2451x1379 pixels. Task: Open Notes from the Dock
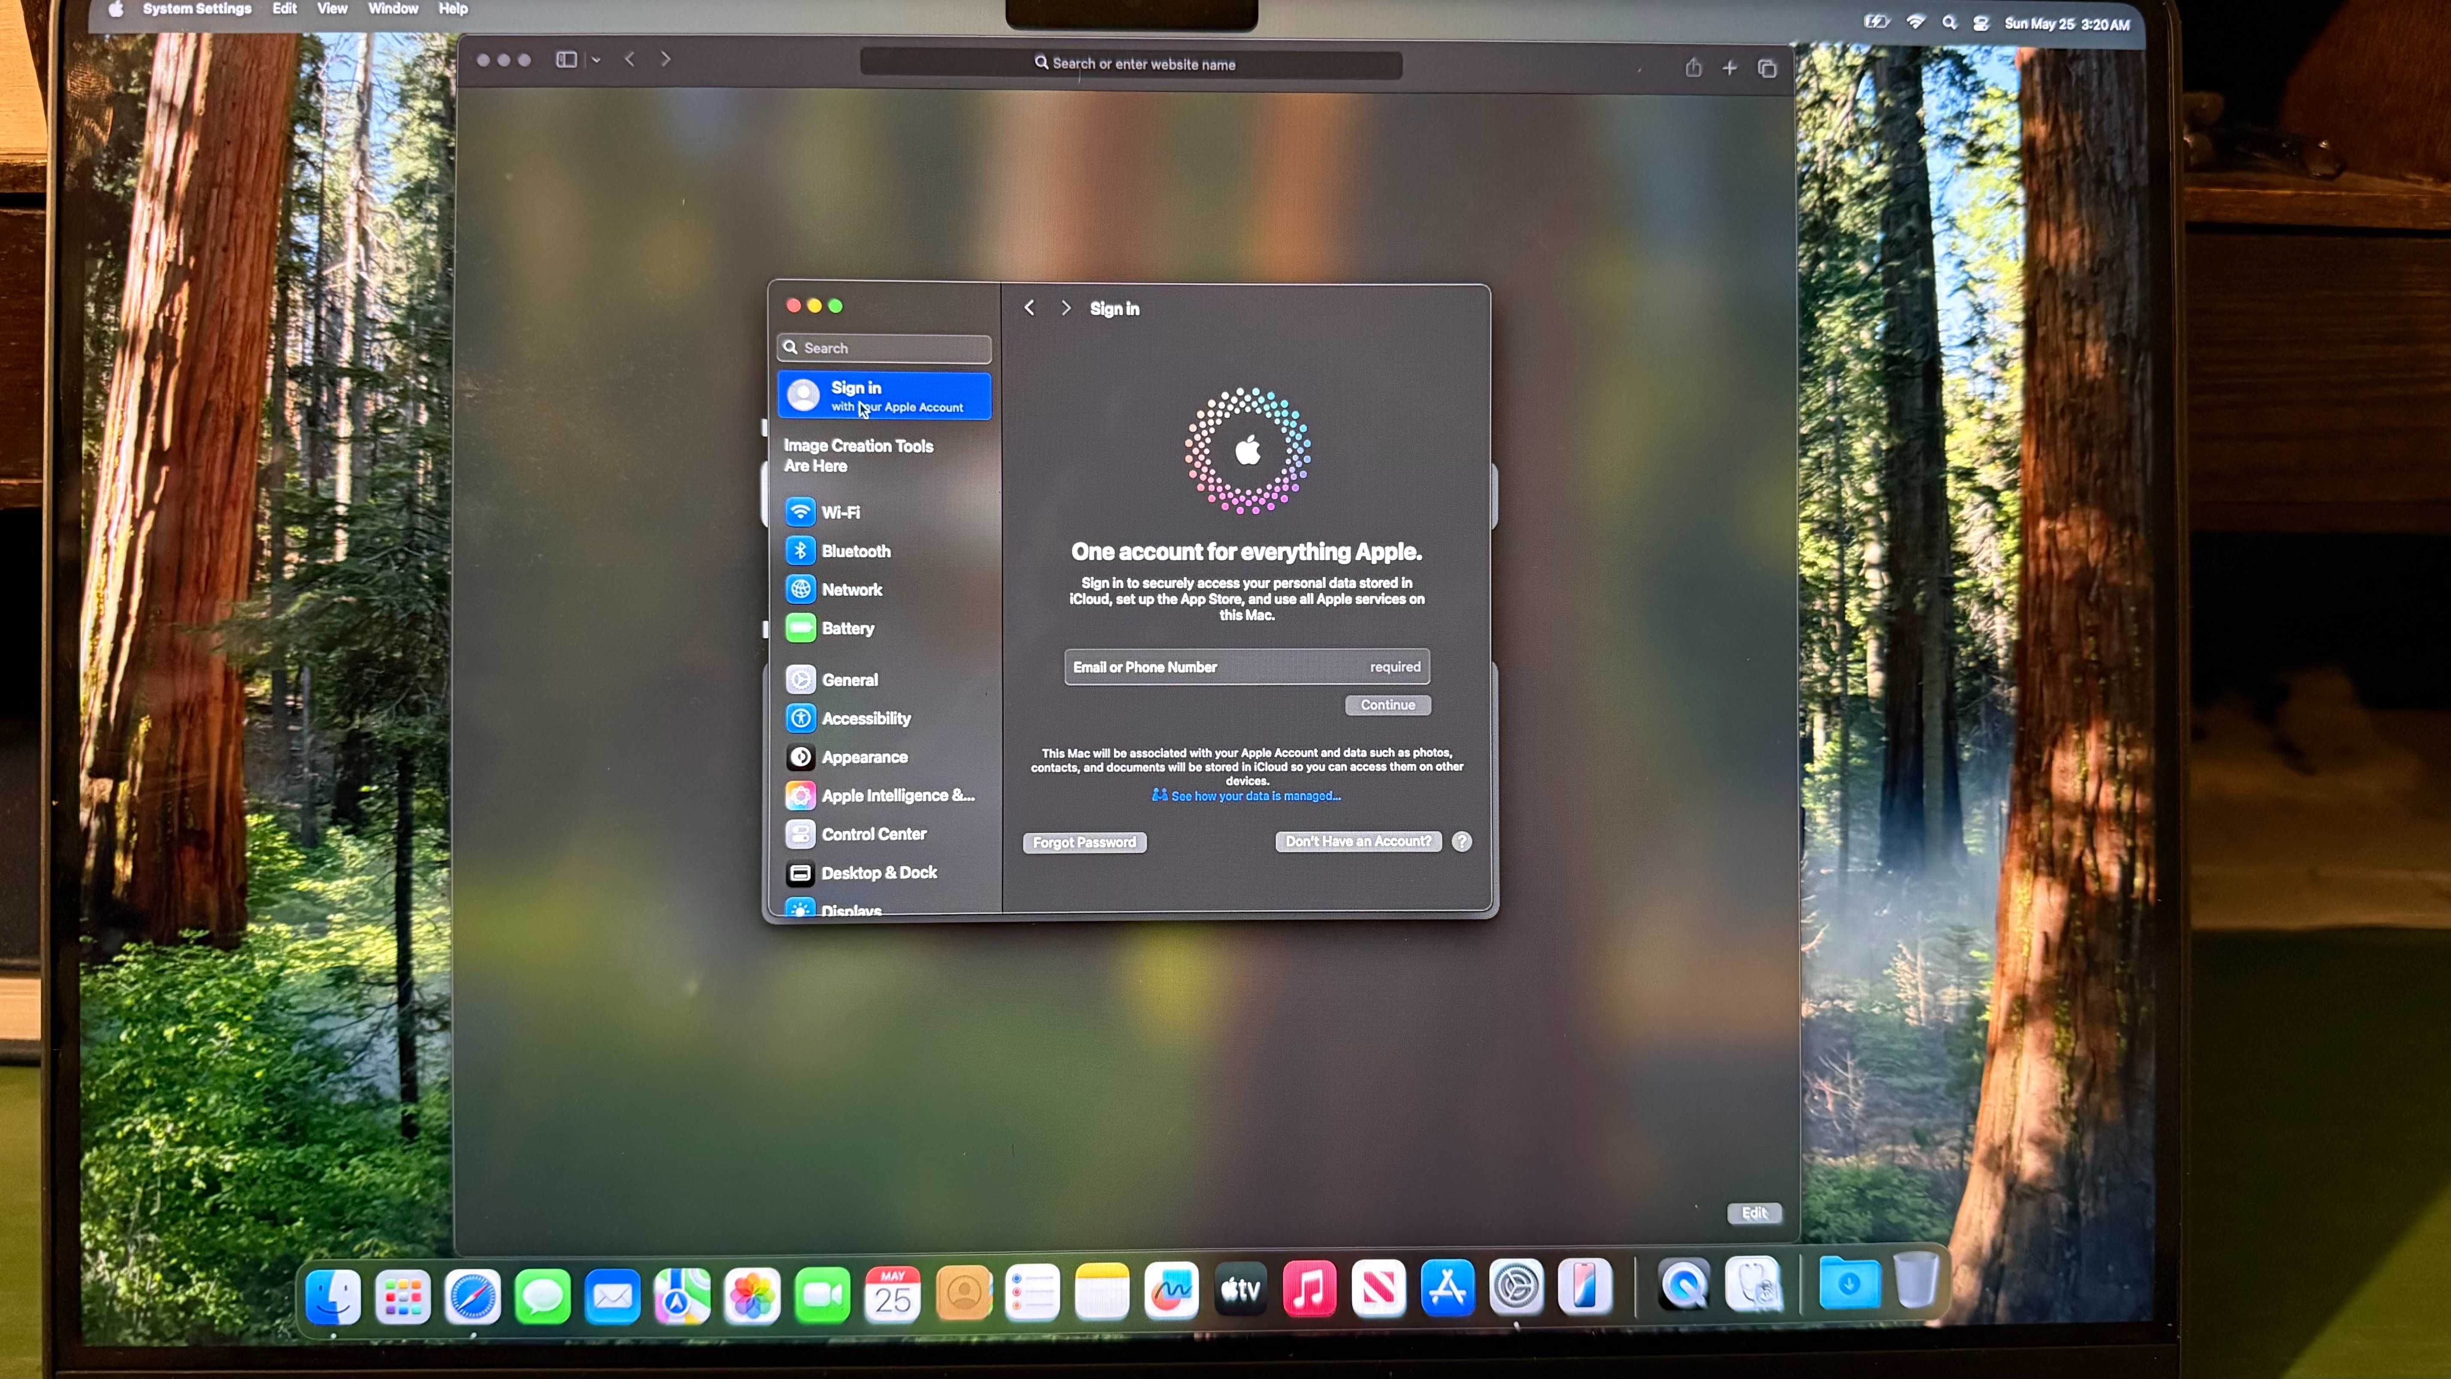1102,1291
